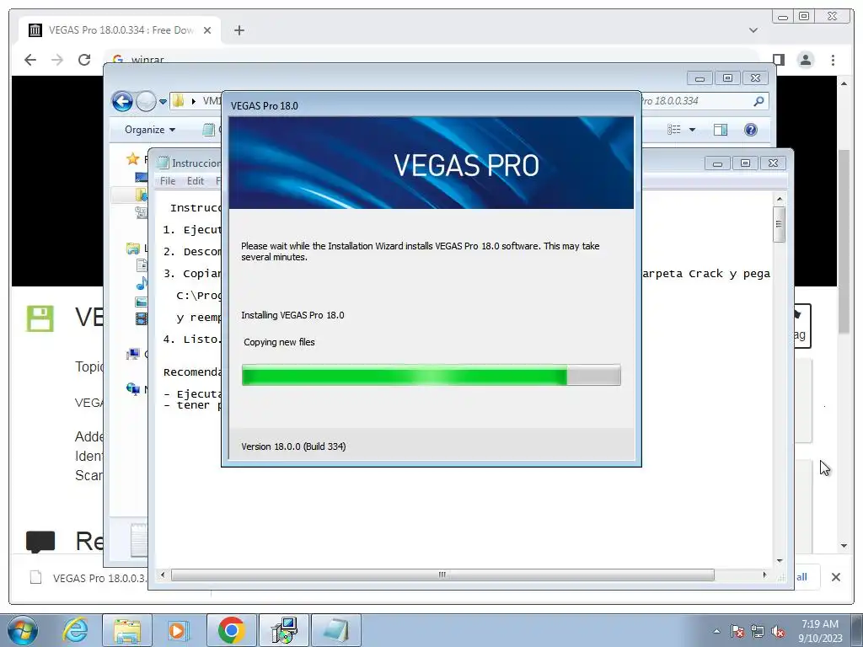863x647 pixels.
Task: Go back in the Chrome browser
Action: [30, 60]
